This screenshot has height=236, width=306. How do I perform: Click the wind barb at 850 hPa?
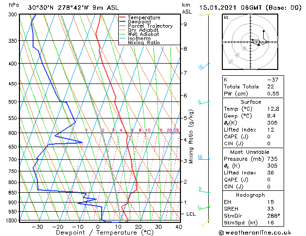pos(204,190)
